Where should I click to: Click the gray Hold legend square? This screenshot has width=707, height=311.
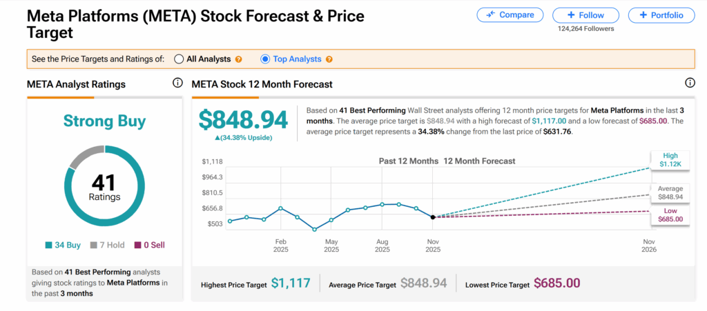click(x=95, y=245)
